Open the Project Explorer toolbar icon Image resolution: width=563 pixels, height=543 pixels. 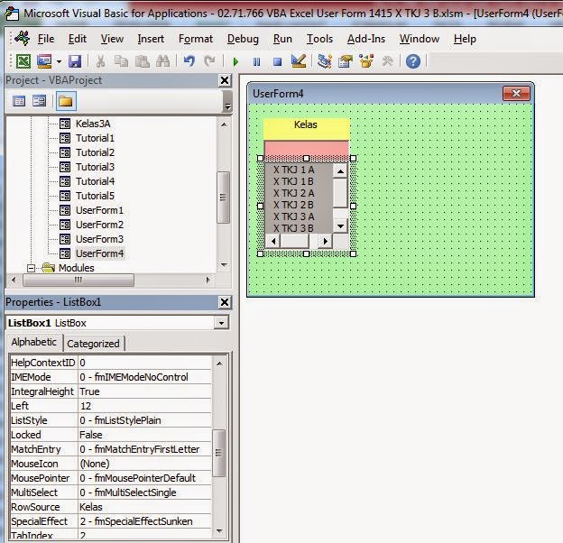[325, 61]
